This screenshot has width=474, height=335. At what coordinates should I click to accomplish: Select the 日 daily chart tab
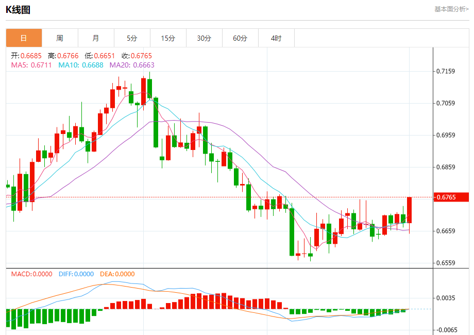click(x=24, y=38)
